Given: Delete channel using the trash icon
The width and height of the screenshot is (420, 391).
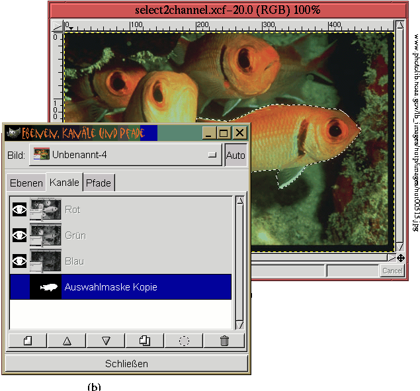Looking at the screenshot, I should point(224,341).
